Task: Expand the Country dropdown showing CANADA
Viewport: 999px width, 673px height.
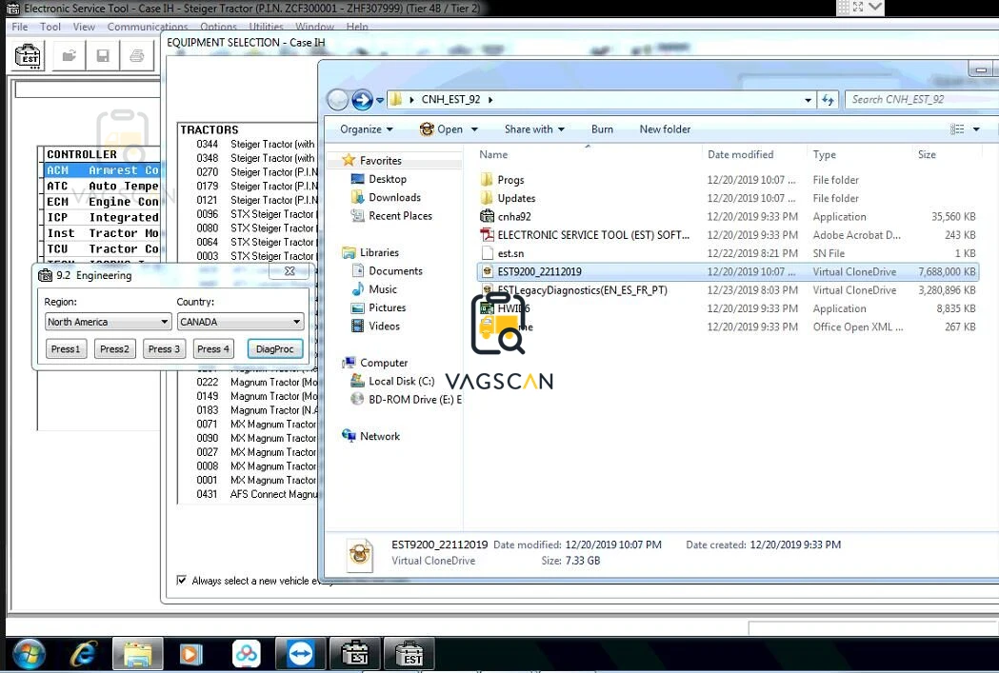Action: click(240, 322)
